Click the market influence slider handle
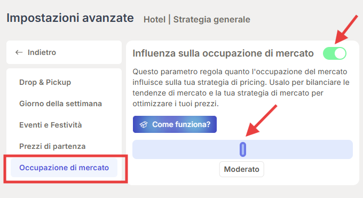Screen dimensions: 363x198 [x=242, y=149]
